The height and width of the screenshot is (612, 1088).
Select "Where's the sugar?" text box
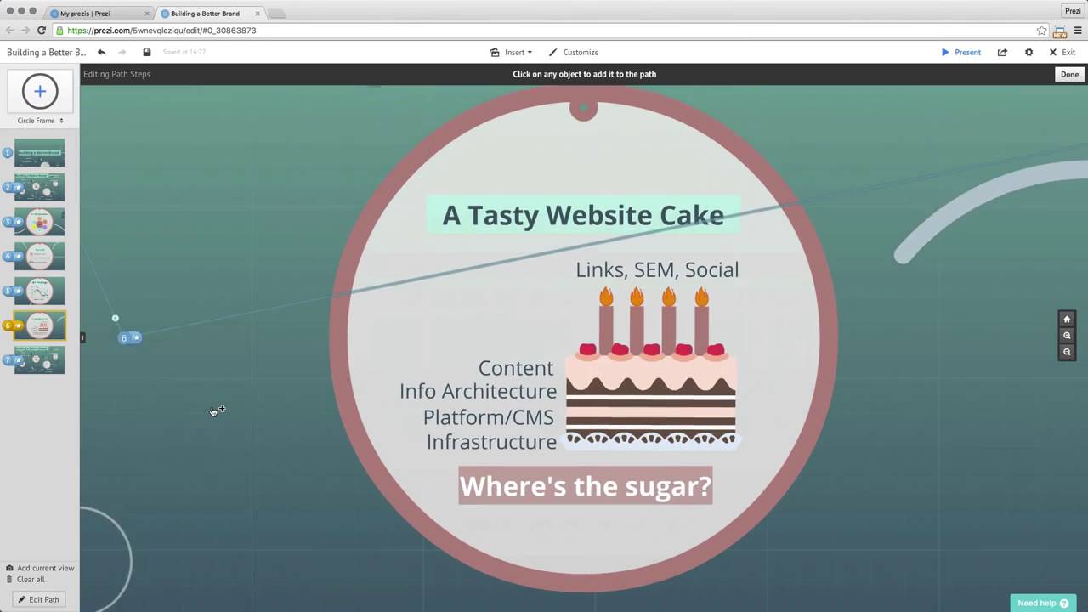(586, 485)
